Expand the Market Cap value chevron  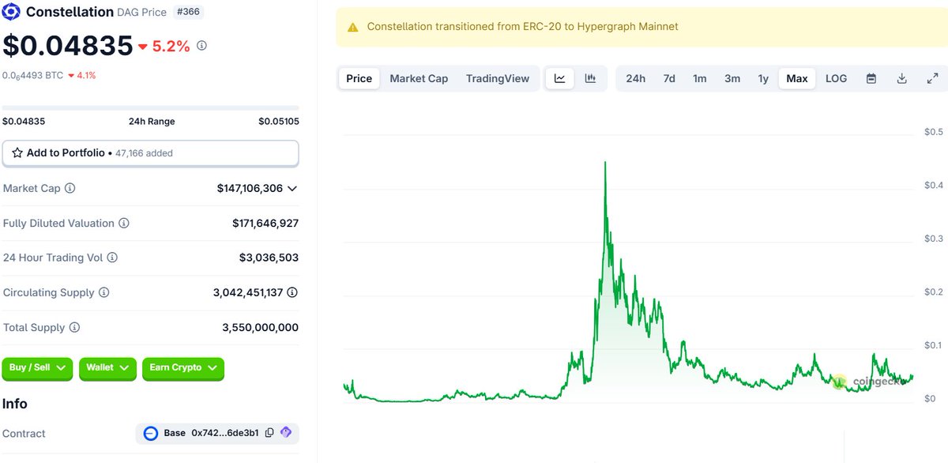[x=292, y=188]
